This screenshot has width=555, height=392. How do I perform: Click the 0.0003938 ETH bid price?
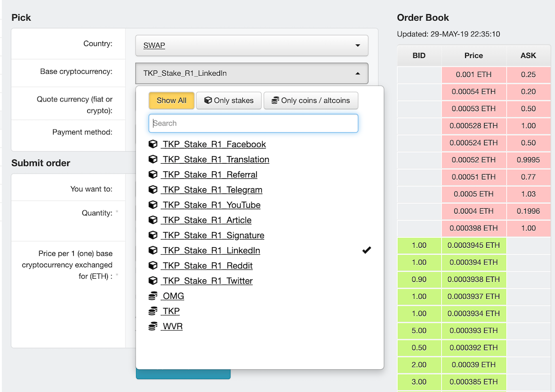tap(474, 279)
